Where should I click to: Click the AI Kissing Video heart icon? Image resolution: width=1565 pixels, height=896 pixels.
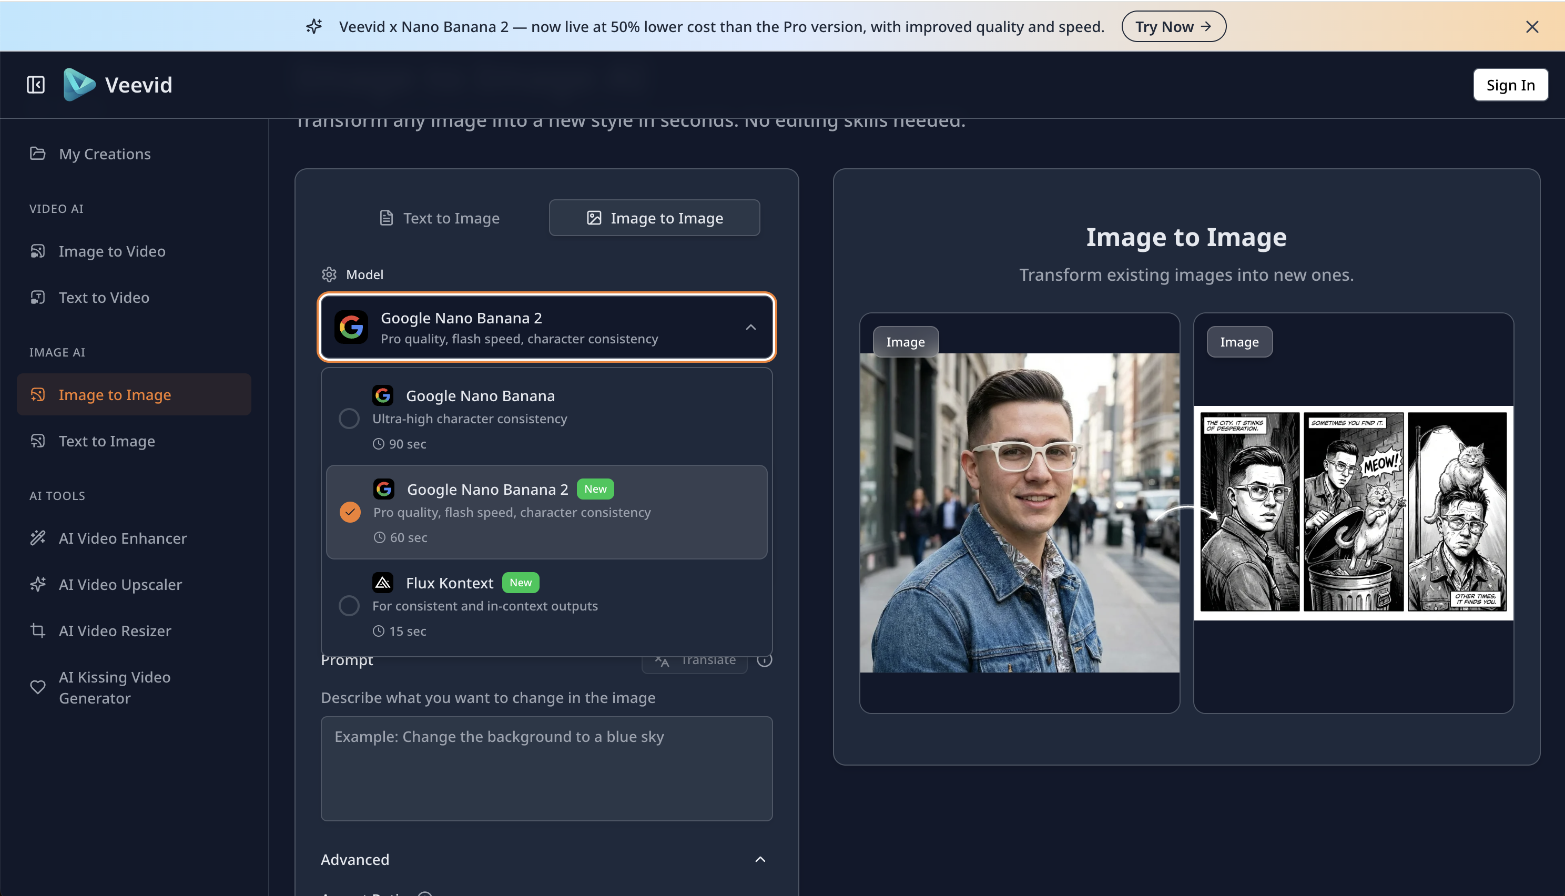[37, 687]
